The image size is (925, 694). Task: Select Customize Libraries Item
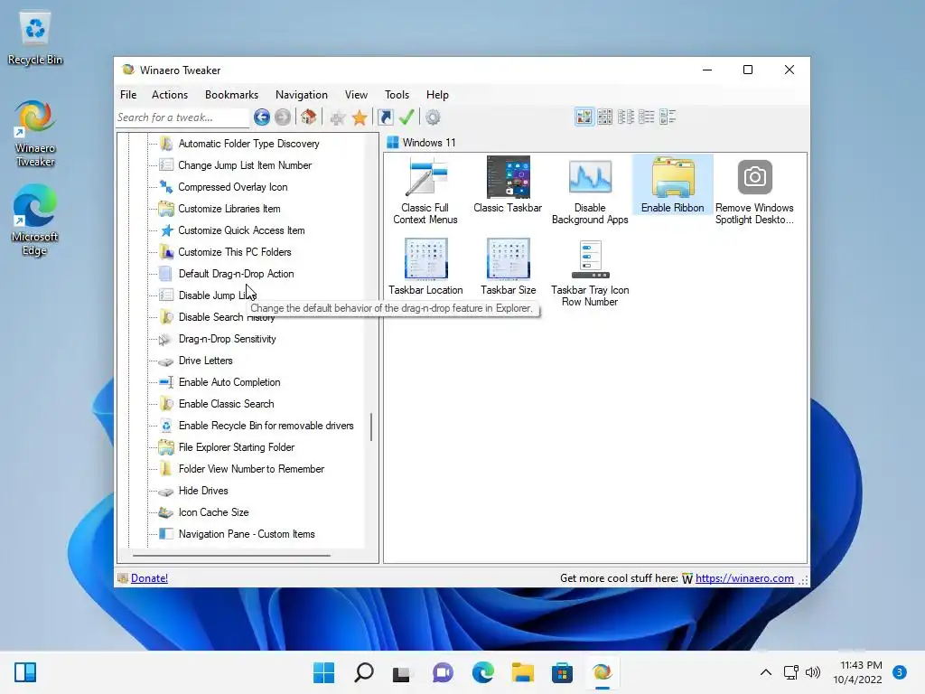(x=229, y=209)
